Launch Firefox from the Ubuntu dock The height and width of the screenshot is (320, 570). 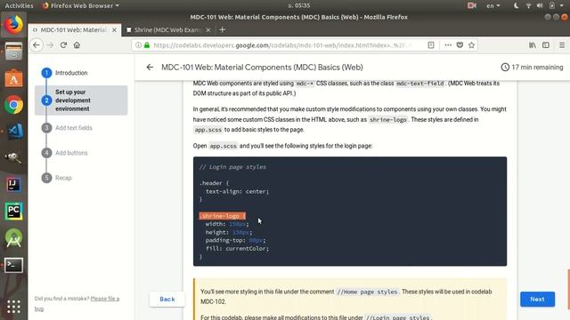point(14,25)
